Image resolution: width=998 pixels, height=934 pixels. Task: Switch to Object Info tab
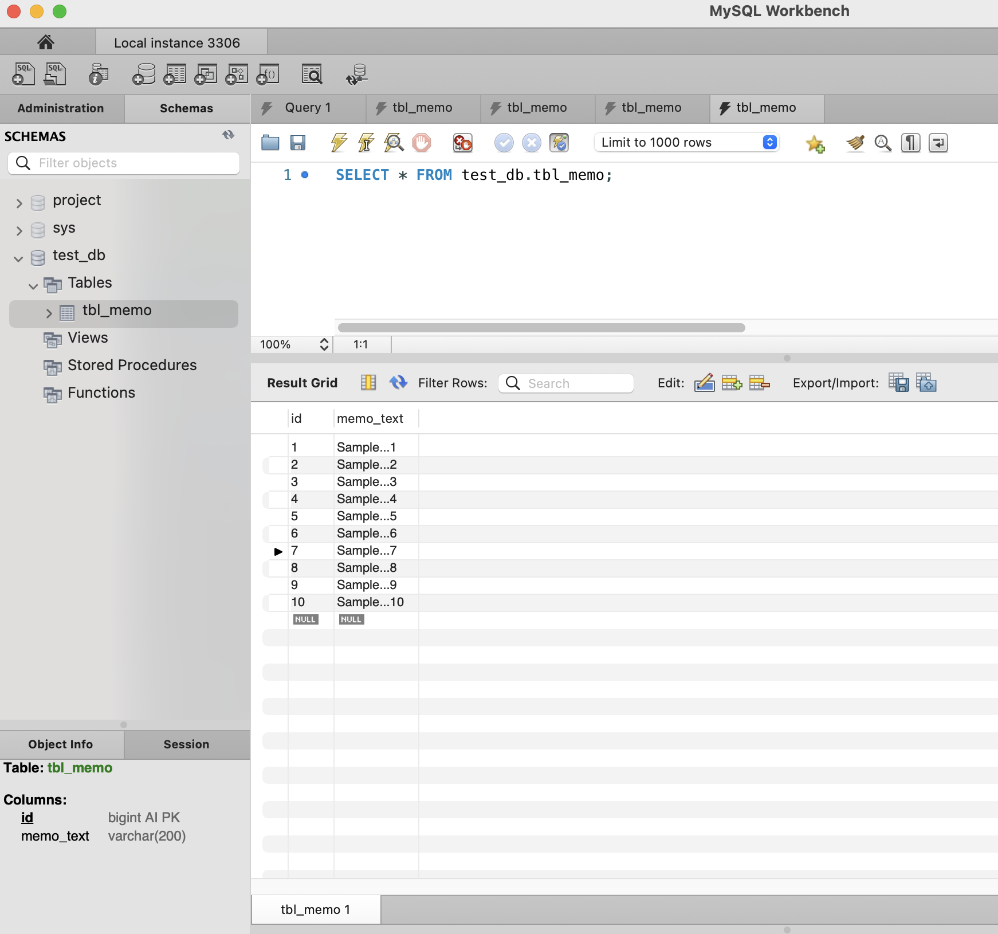coord(61,744)
